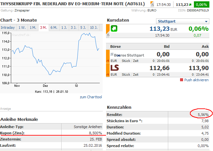
Task: Choose the 5 J. chart range
Action: (x=83, y=28)
